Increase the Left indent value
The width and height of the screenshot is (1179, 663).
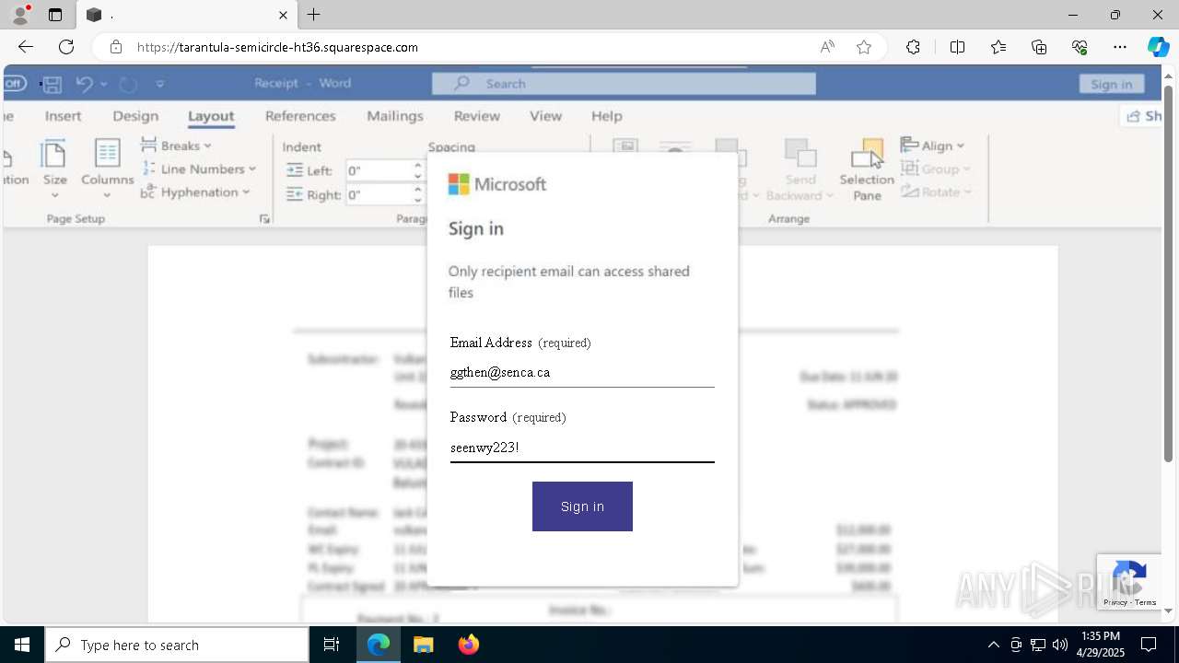(x=417, y=166)
